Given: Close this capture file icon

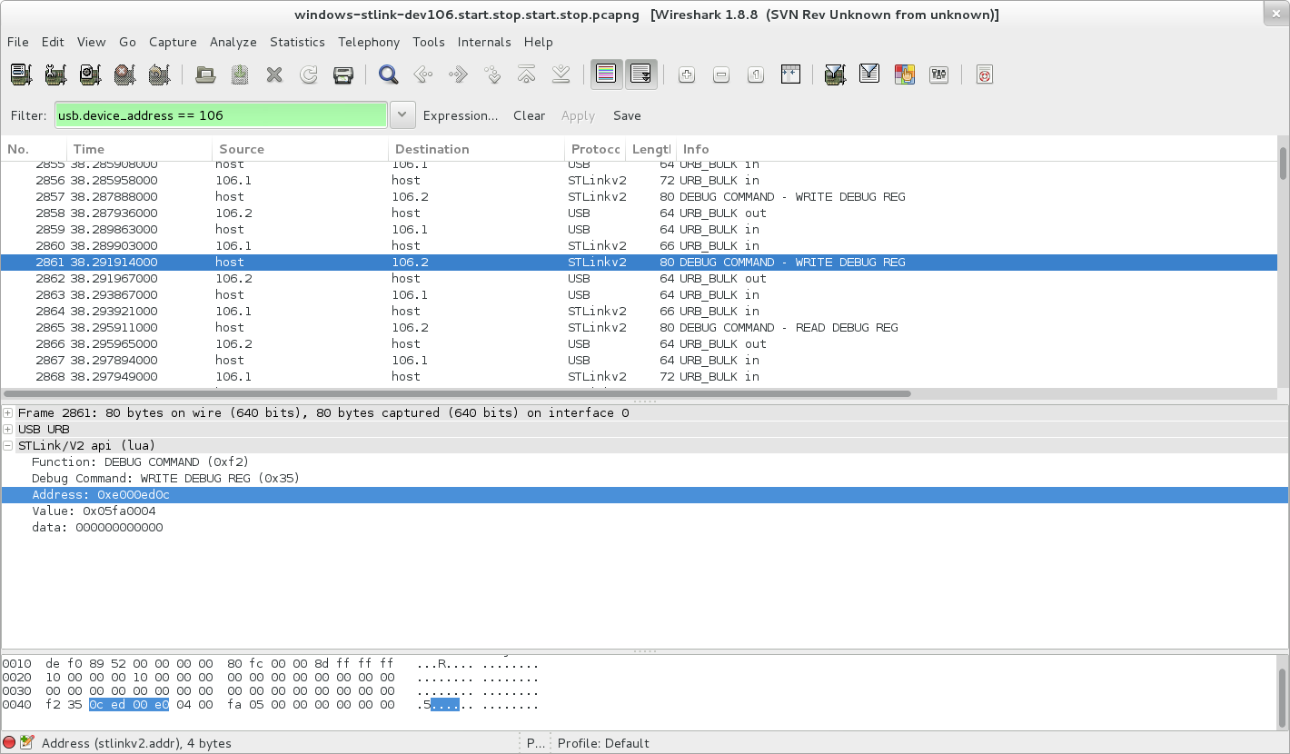Looking at the screenshot, I should tap(274, 74).
